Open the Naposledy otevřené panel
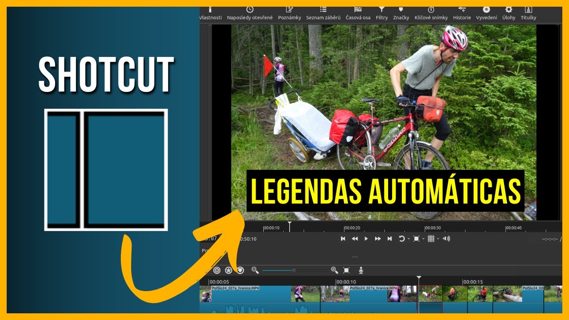Image resolution: width=569 pixels, height=320 pixels. pyautogui.click(x=250, y=13)
